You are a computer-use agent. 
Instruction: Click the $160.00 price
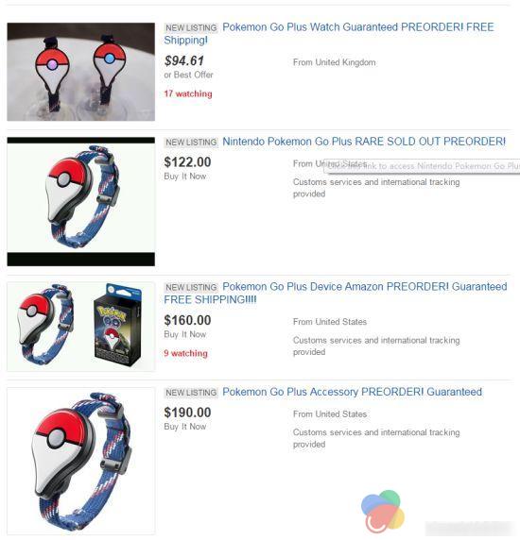click(x=187, y=320)
